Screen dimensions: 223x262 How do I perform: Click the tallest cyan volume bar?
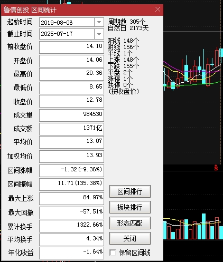tap(203, 226)
